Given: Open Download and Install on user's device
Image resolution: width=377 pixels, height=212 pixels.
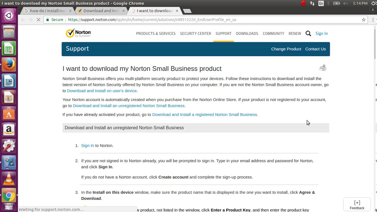Looking at the screenshot, I should pyautogui.click(x=102, y=91).
